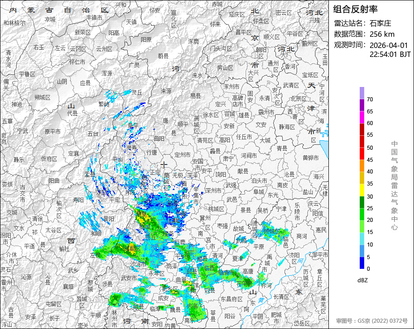
Task: Click the 东昌府区 map label
Action: [x=232, y=299]
